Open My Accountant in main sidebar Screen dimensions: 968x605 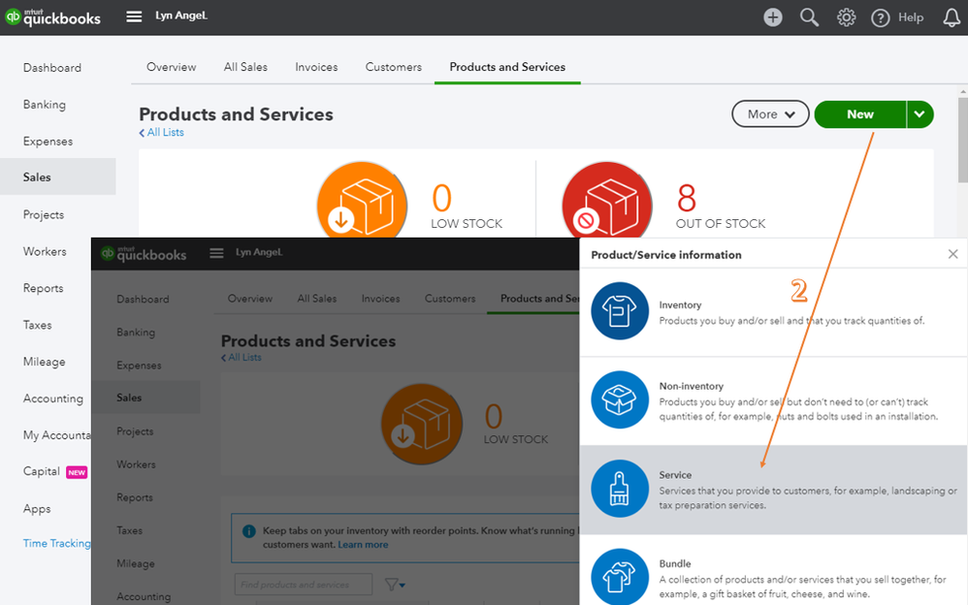pos(57,435)
